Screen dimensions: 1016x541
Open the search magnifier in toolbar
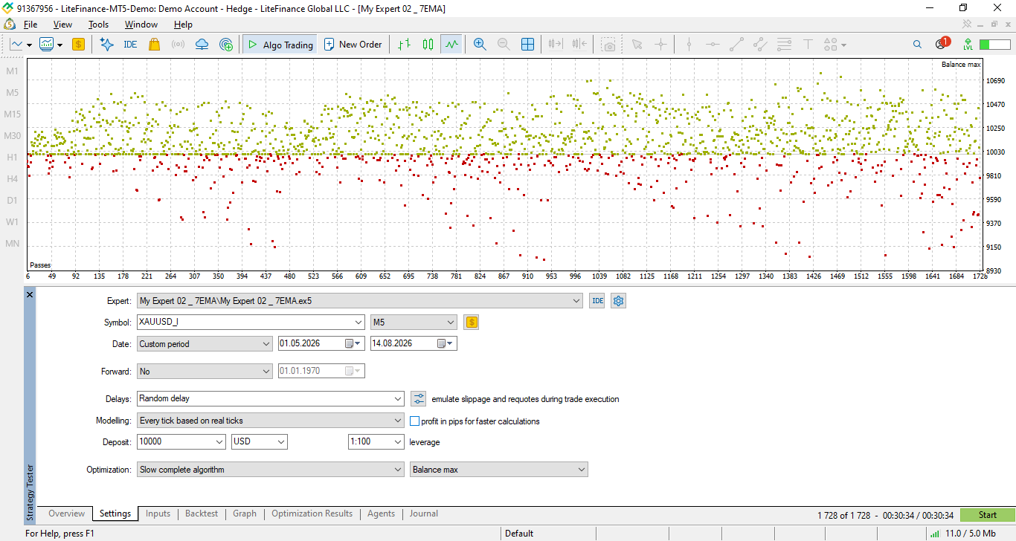point(917,45)
